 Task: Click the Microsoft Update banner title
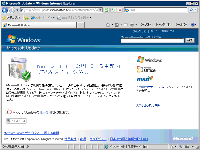point(23,48)
